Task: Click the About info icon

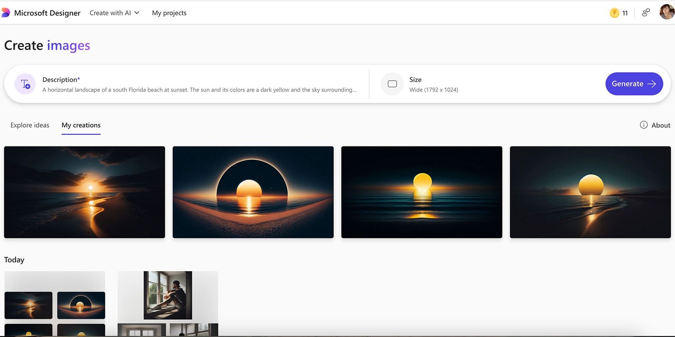Action: click(644, 125)
